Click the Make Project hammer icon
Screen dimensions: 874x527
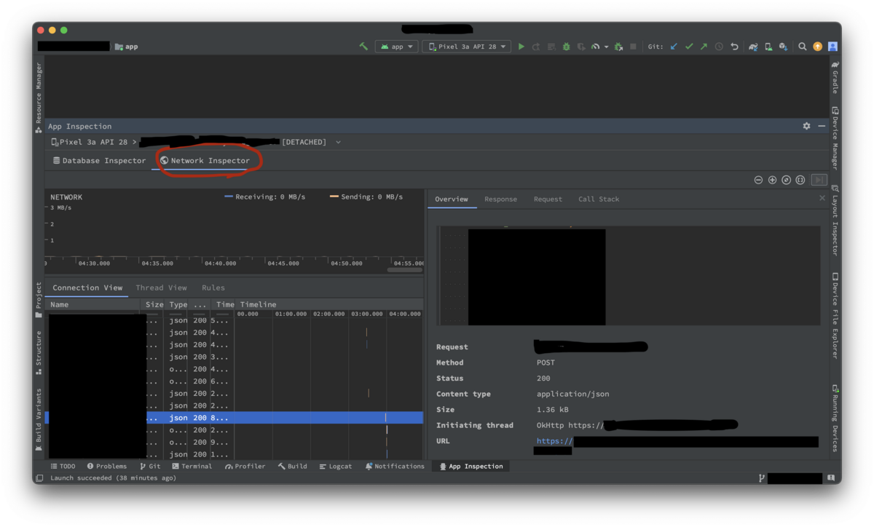tap(363, 47)
